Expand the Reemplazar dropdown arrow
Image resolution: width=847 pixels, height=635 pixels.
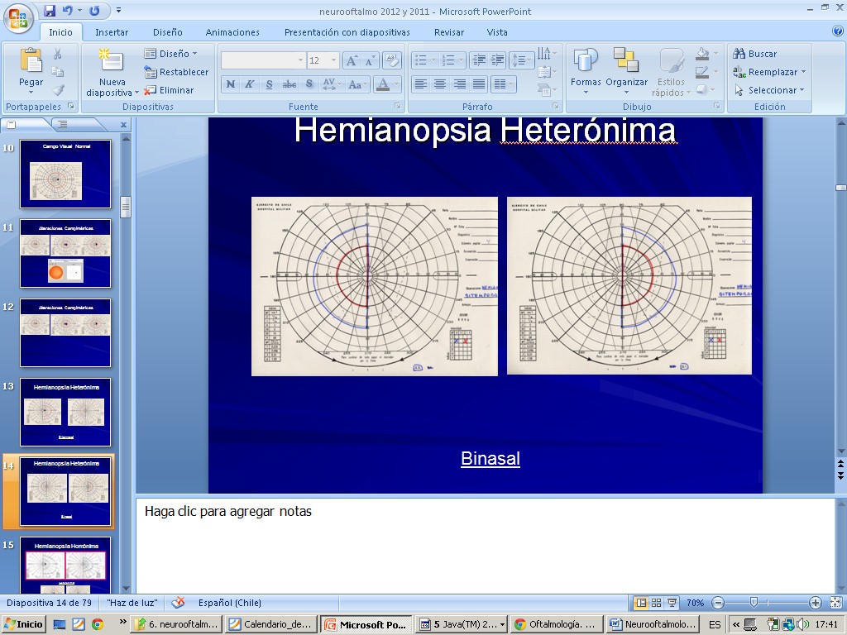coord(802,72)
